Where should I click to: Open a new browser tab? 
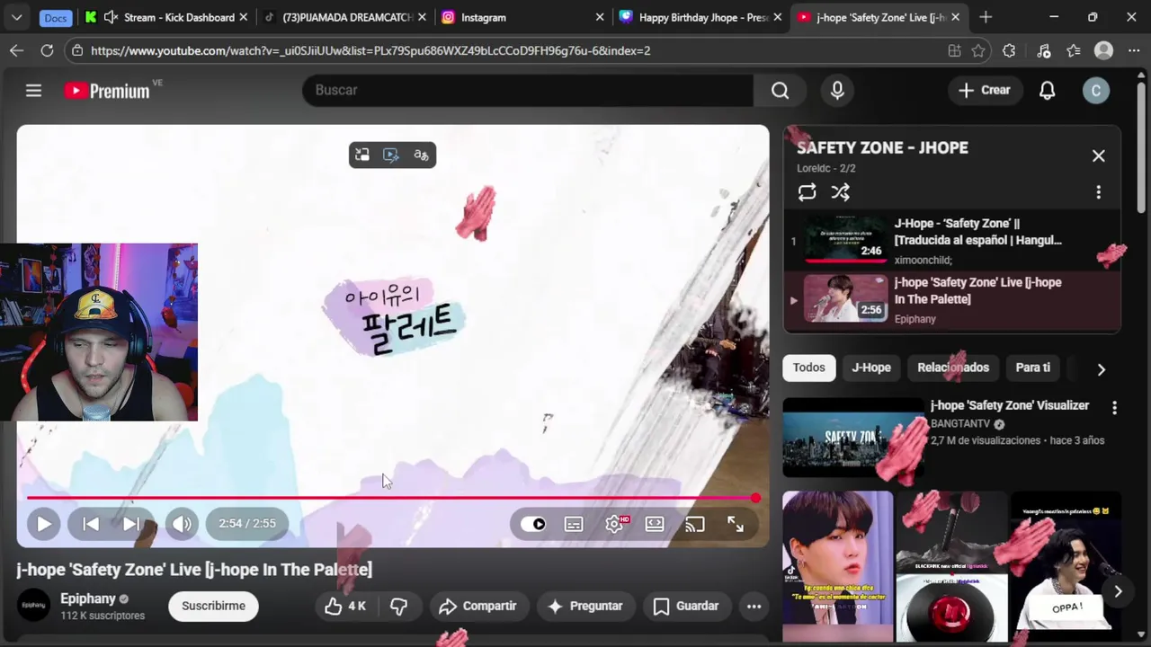[x=986, y=17]
